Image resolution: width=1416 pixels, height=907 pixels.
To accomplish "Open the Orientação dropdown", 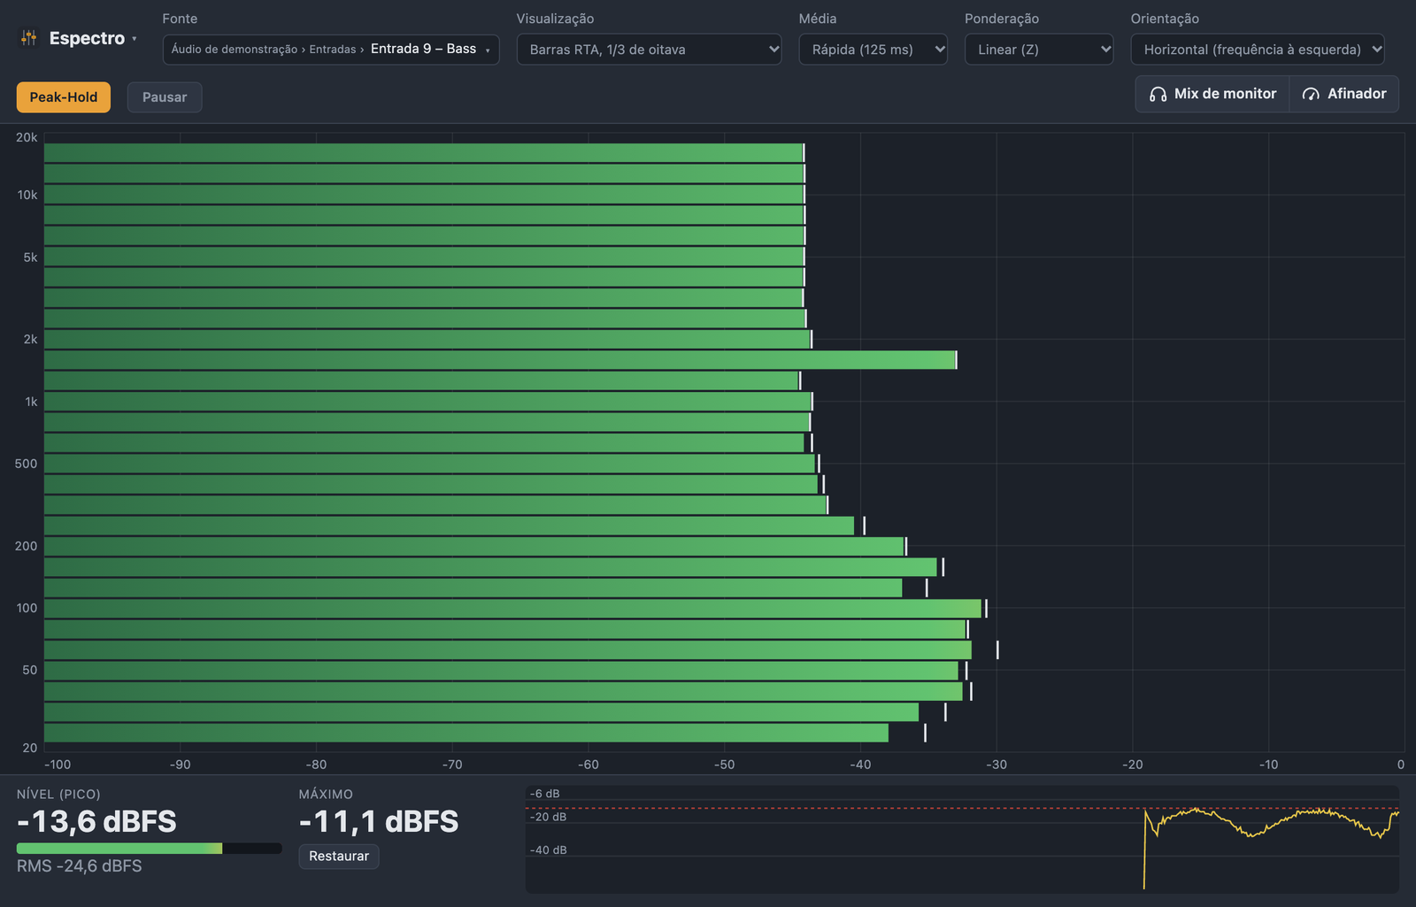I will (1258, 50).
